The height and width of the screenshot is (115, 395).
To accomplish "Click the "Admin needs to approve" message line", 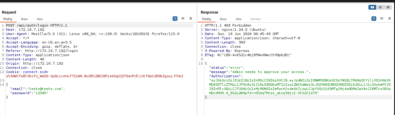I will (x=260, y=72).
